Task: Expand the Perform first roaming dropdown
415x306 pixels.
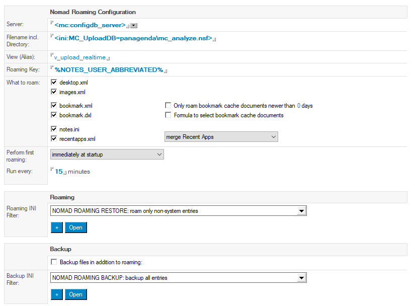Action: pos(107,155)
